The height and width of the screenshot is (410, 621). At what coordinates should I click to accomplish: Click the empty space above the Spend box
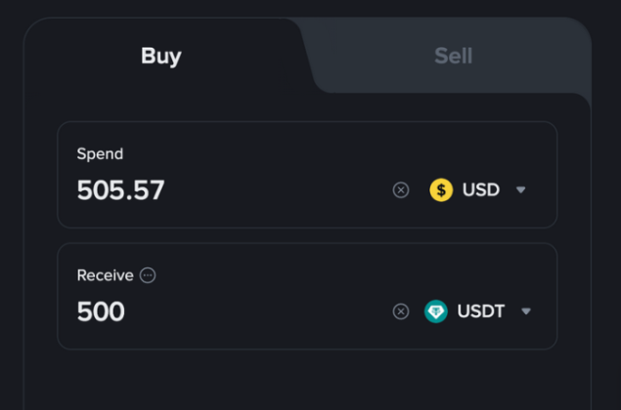pyautogui.click(x=307, y=107)
